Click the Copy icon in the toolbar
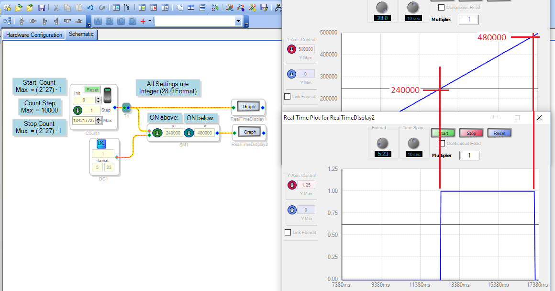 coord(67,8)
